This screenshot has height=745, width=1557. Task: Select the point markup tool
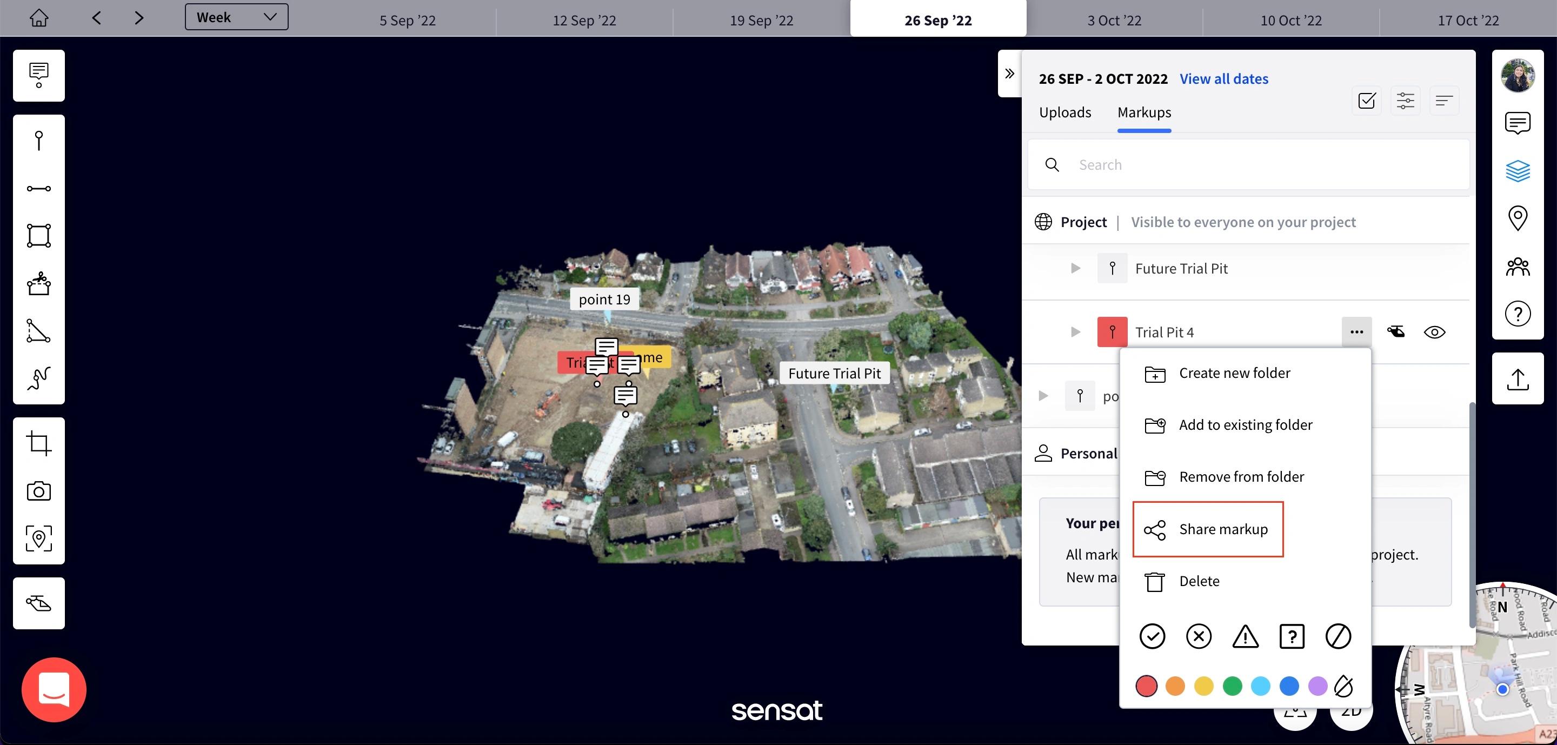[39, 141]
